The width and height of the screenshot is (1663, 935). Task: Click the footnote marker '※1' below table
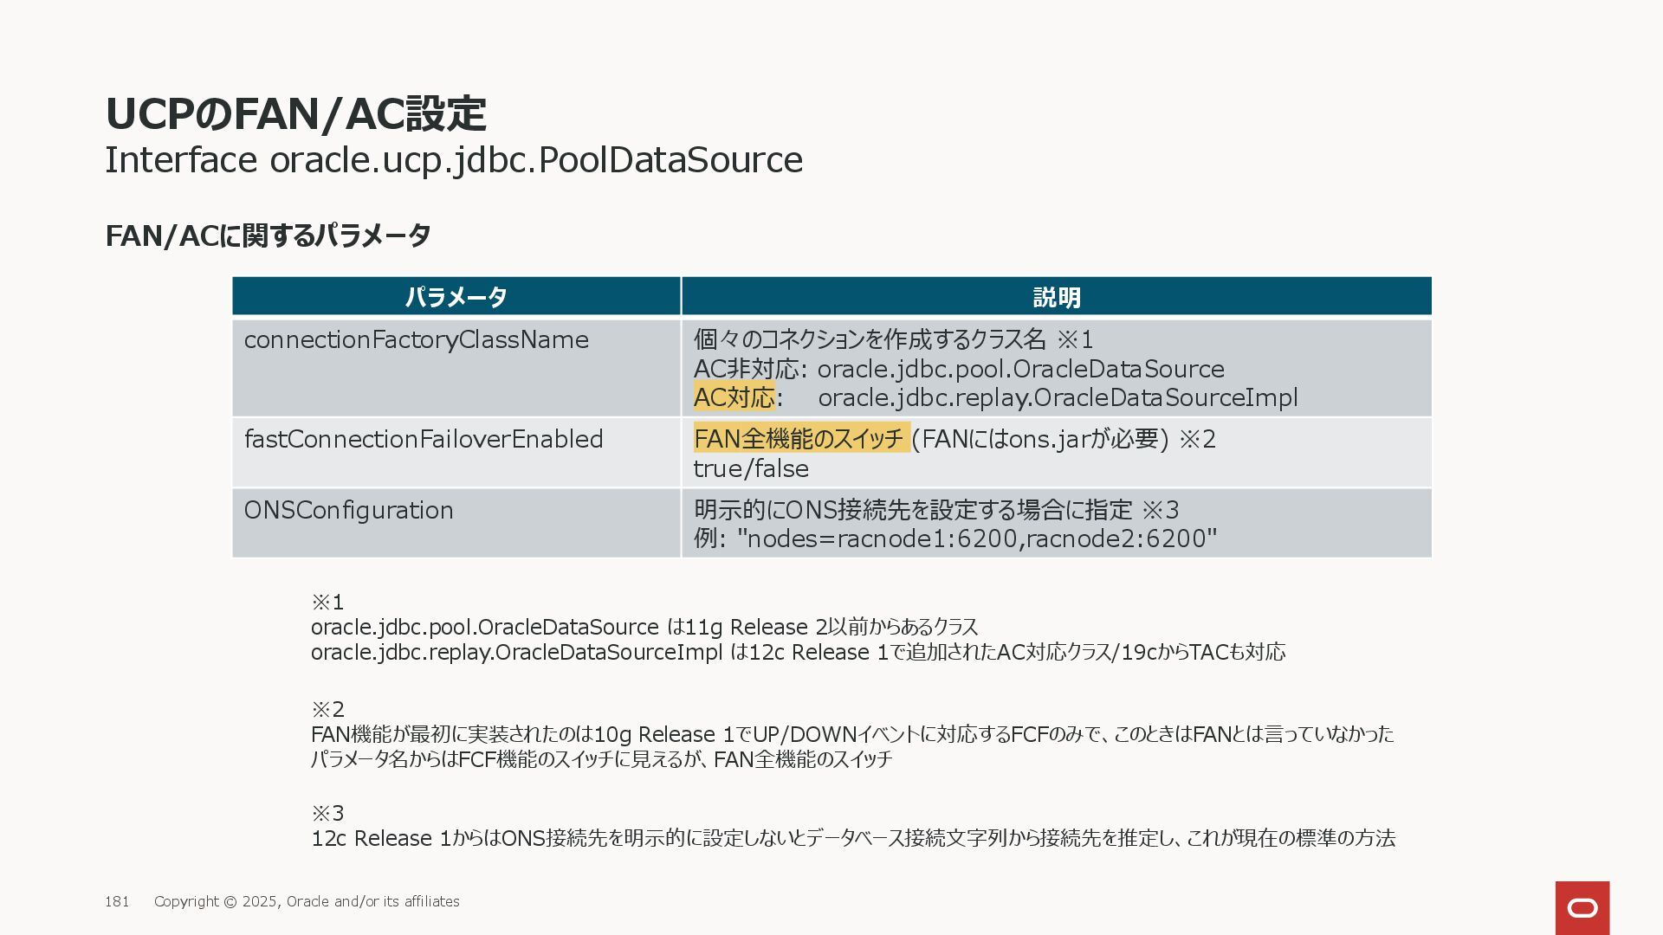point(327,602)
